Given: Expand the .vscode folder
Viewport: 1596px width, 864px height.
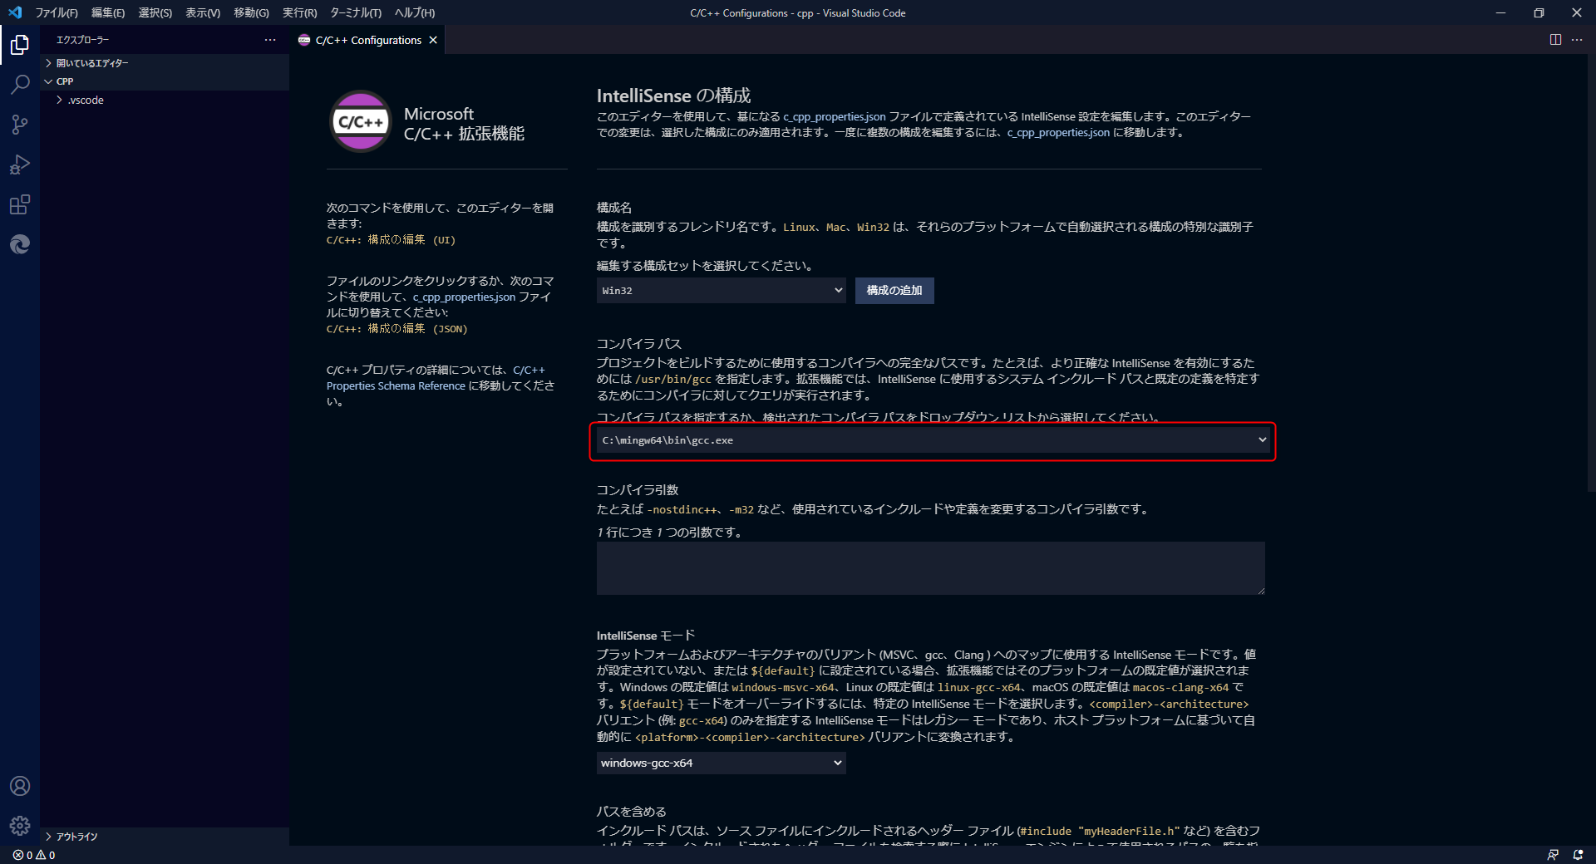Looking at the screenshot, I should pos(165,100).
